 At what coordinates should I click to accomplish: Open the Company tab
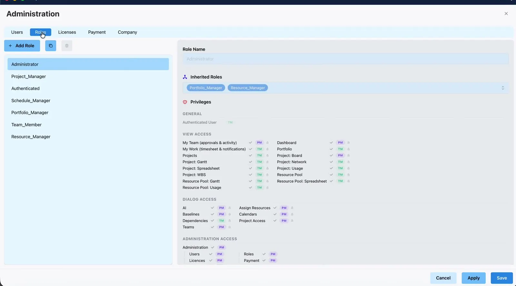[x=127, y=32]
